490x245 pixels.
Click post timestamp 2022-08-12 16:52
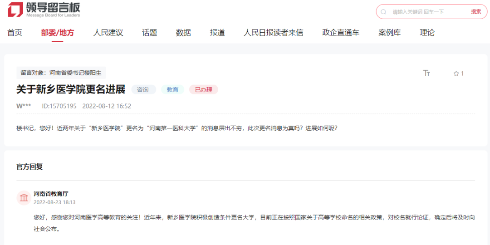[x=107, y=106]
